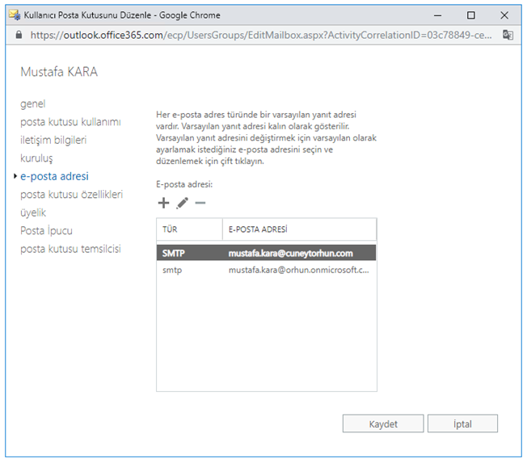
Task: Open posta kutusu kullanımı section
Action: pos(70,122)
